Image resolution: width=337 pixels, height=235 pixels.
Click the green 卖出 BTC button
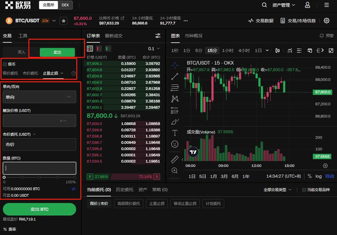pyautogui.click(x=39, y=209)
